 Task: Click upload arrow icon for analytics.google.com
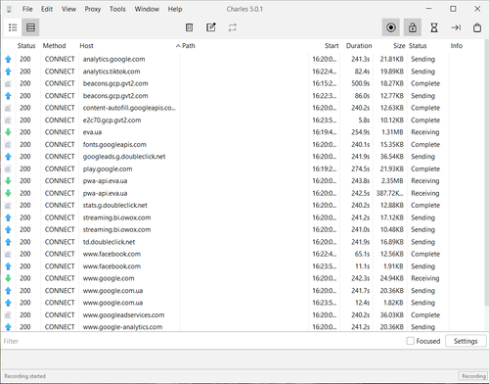(x=8, y=59)
